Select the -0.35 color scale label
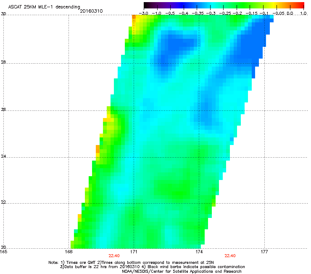The image size is (311, 274). pos(198,13)
